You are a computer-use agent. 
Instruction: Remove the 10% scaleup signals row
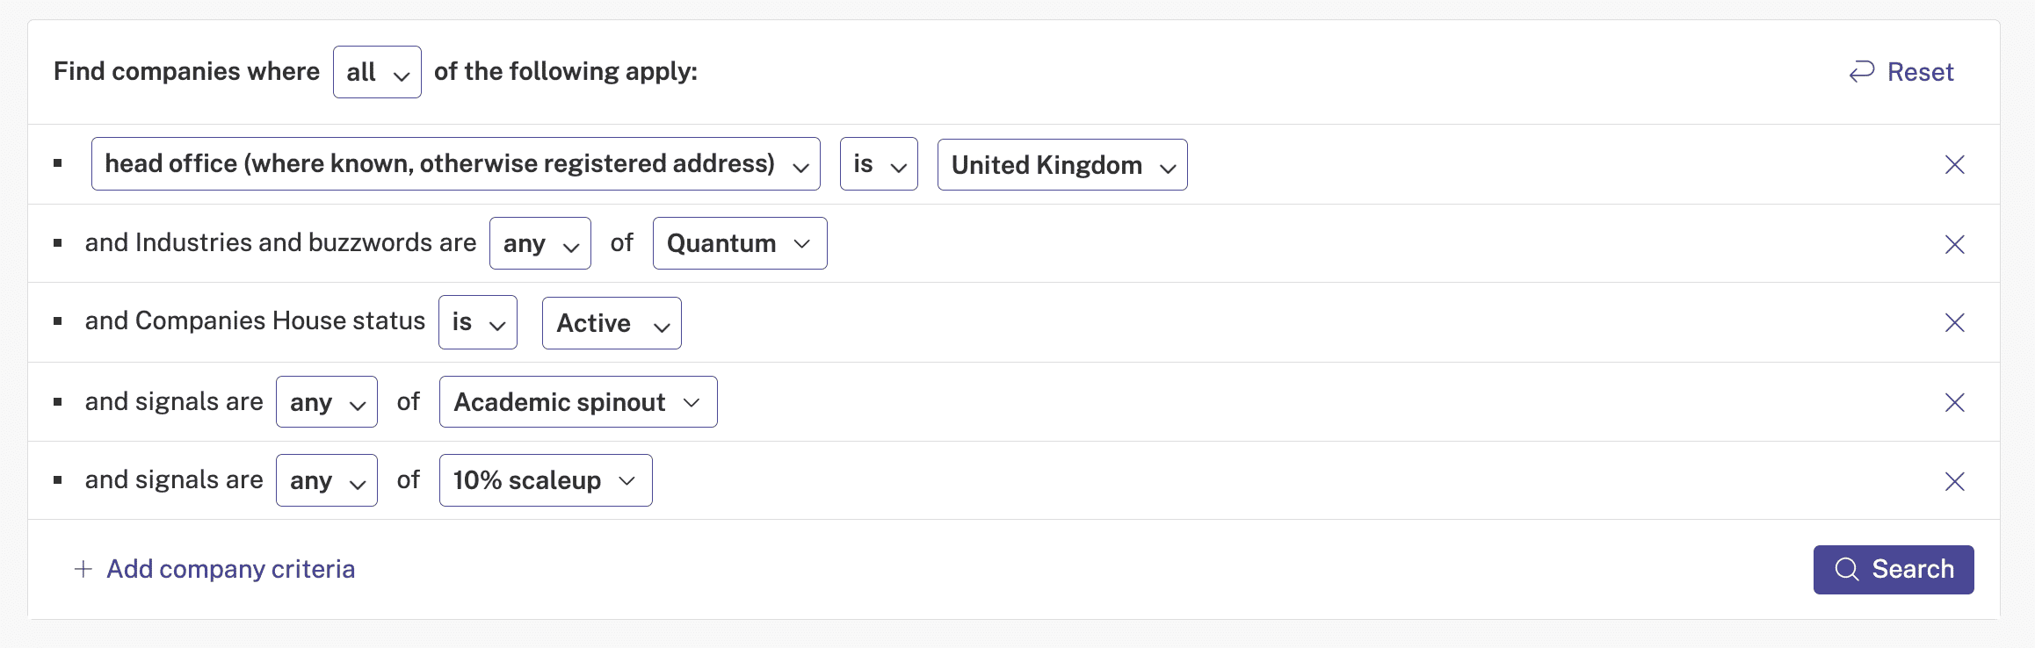pos(1954,481)
